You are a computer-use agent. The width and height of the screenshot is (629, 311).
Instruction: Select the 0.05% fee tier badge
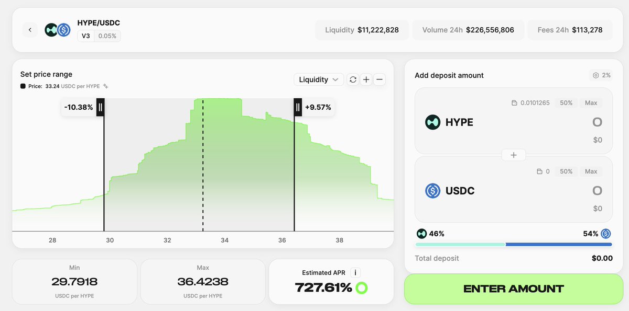tap(107, 36)
